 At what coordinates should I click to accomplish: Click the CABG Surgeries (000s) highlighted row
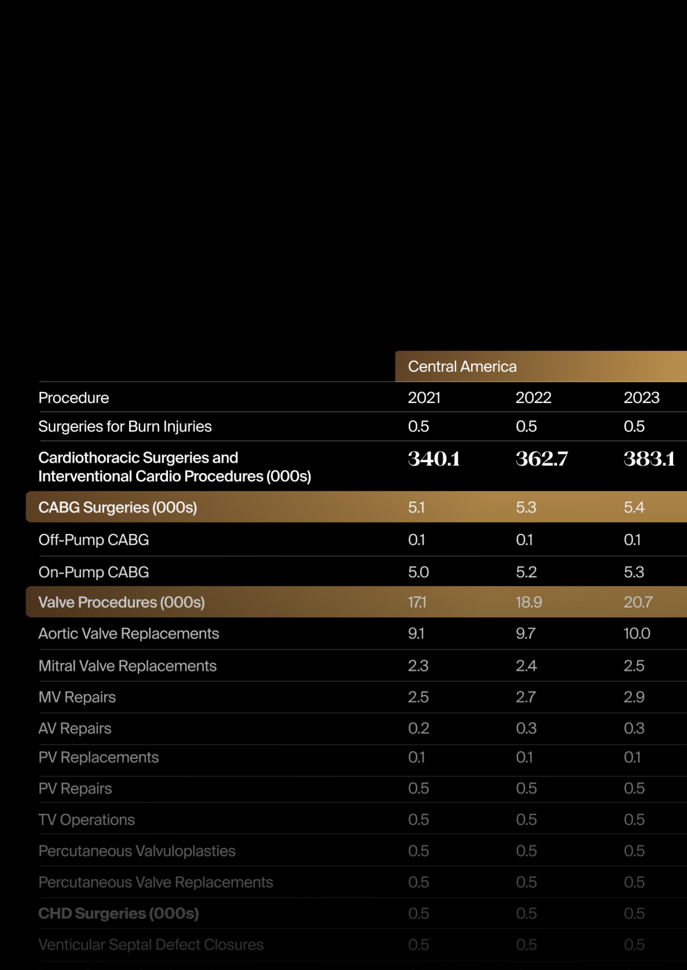point(118,507)
